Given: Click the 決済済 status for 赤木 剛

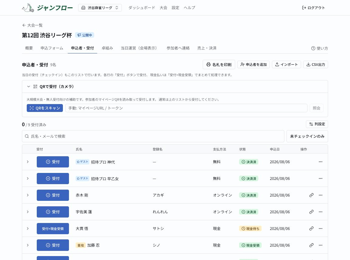Looking at the screenshot, I should 249,195.
